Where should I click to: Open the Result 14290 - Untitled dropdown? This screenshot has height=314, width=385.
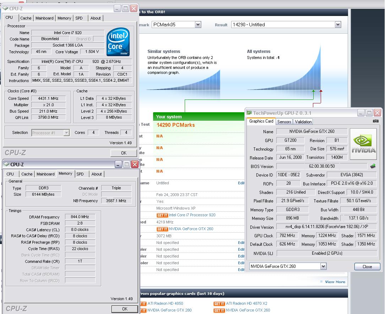(x=338, y=25)
